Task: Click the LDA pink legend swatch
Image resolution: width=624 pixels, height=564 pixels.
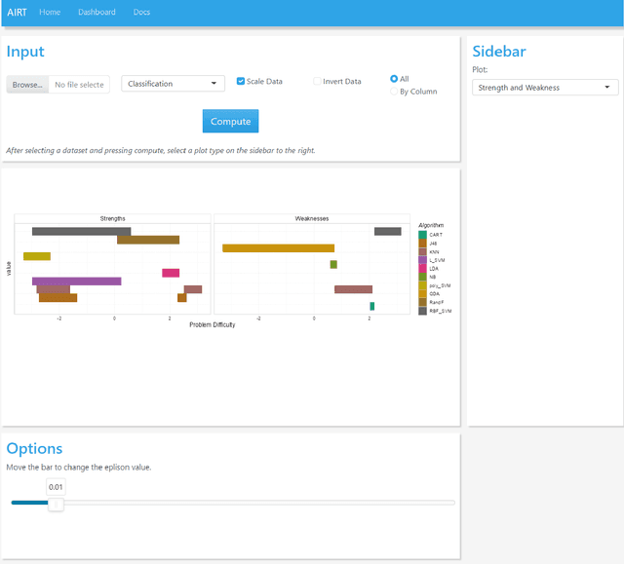Action: tap(422, 268)
